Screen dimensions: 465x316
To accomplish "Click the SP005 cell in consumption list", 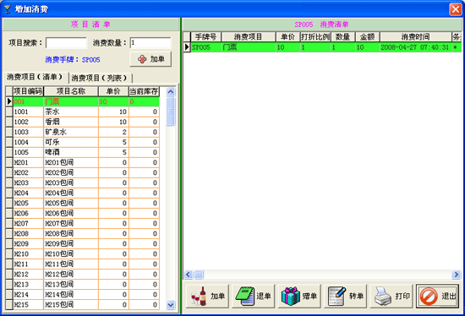I will pos(205,47).
